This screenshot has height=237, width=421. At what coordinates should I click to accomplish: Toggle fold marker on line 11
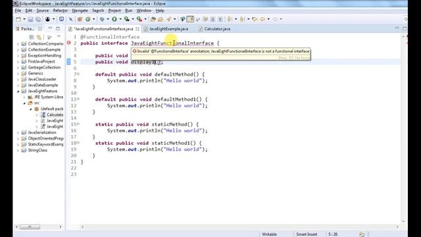[78, 99]
